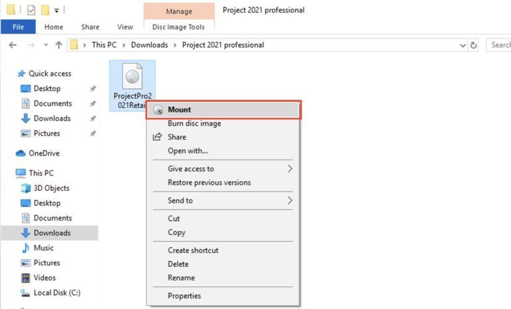Open Pictures under This PC
511x309 pixels.
[x=47, y=262]
